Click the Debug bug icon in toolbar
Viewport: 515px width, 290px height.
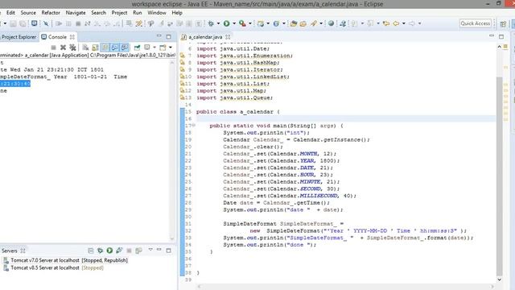click(211, 23)
